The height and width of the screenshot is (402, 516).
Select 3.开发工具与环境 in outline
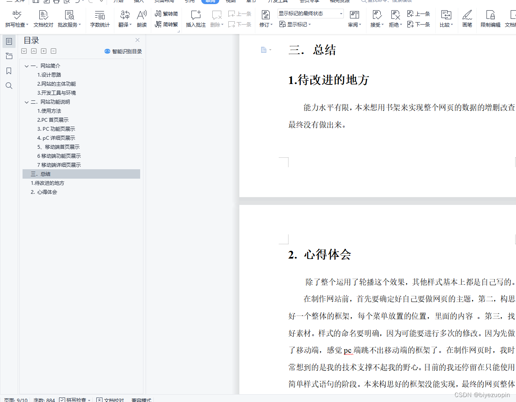[x=57, y=93]
